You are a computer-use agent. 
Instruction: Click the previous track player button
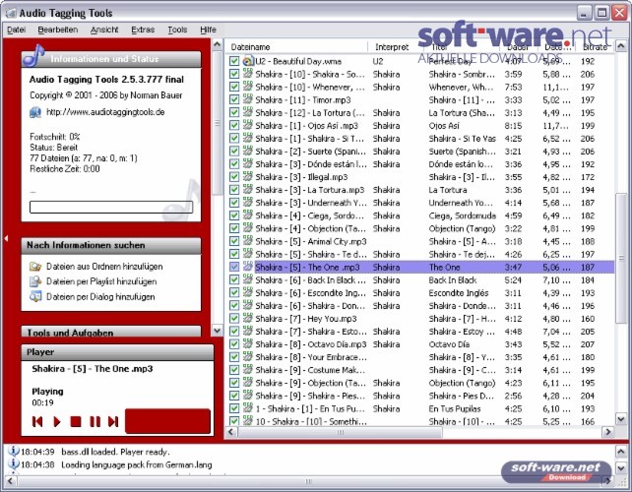37,421
